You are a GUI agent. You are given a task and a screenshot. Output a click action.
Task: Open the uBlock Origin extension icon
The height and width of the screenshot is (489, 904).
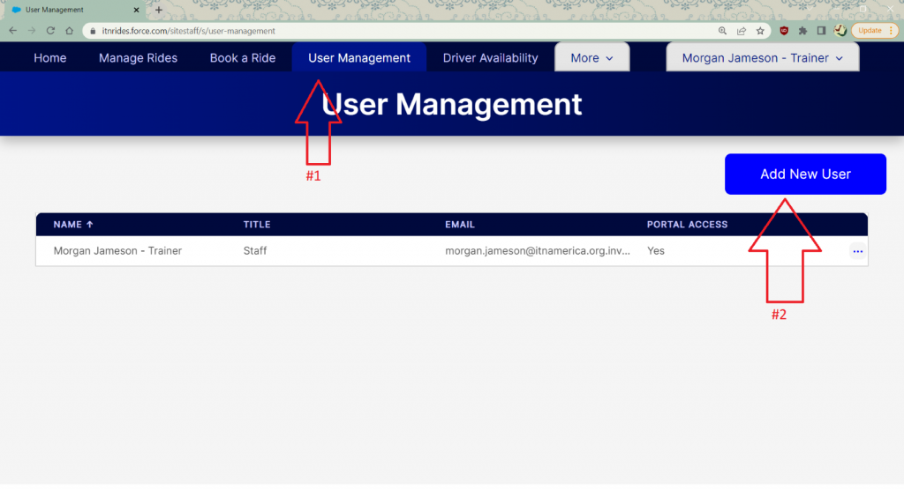[784, 30]
